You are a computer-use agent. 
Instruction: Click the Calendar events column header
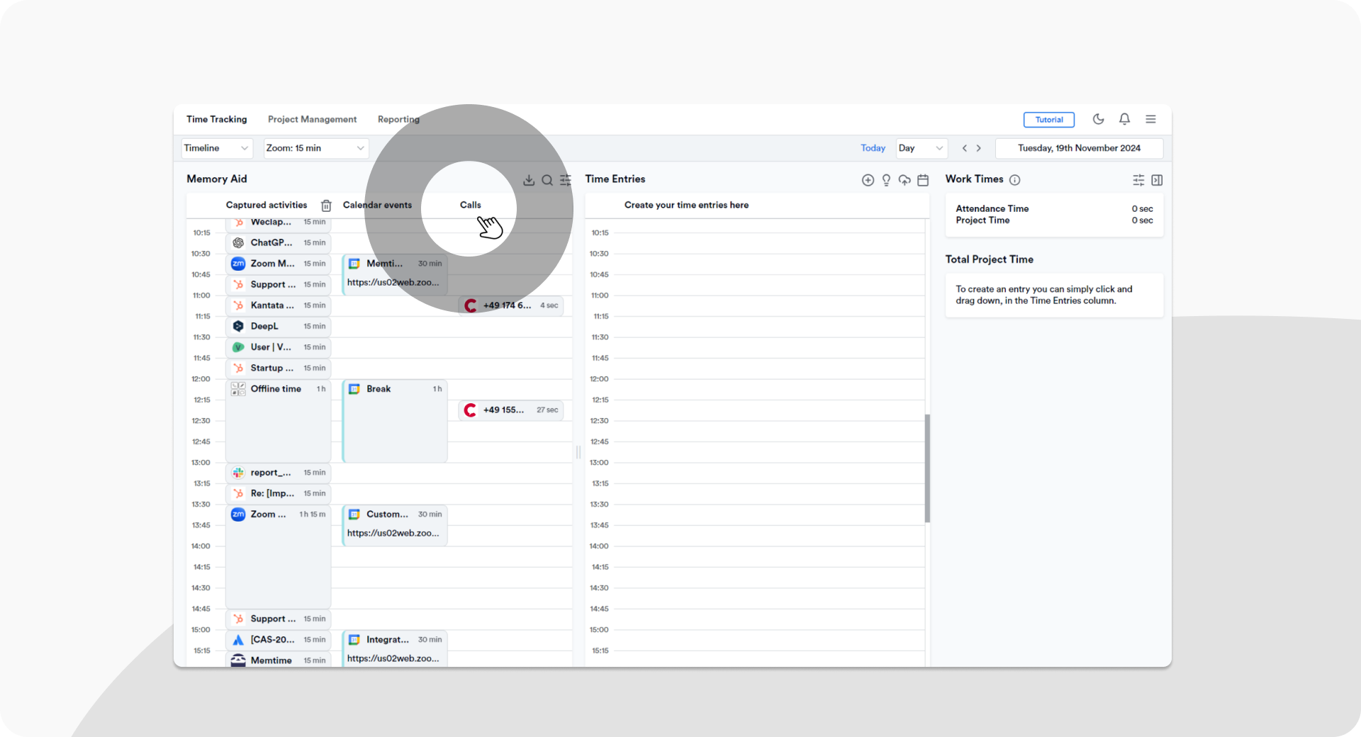click(x=377, y=205)
